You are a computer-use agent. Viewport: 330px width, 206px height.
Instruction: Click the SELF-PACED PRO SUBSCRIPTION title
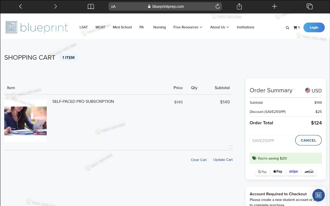[x=83, y=102]
